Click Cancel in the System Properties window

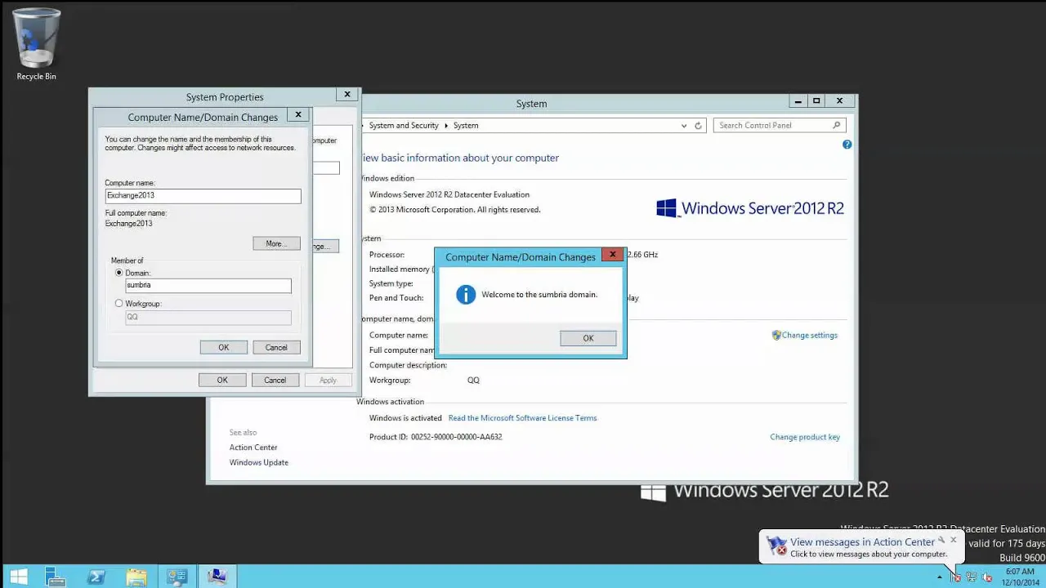coord(275,380)
